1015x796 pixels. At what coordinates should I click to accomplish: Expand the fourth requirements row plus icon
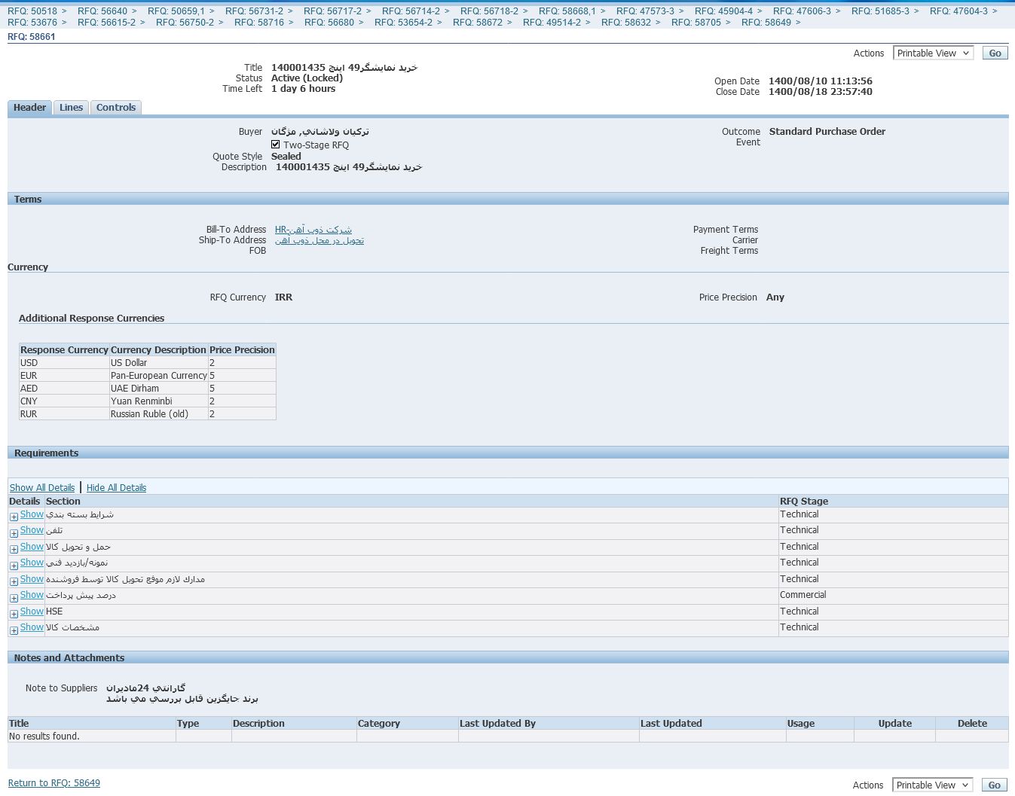tap(14, 566)
